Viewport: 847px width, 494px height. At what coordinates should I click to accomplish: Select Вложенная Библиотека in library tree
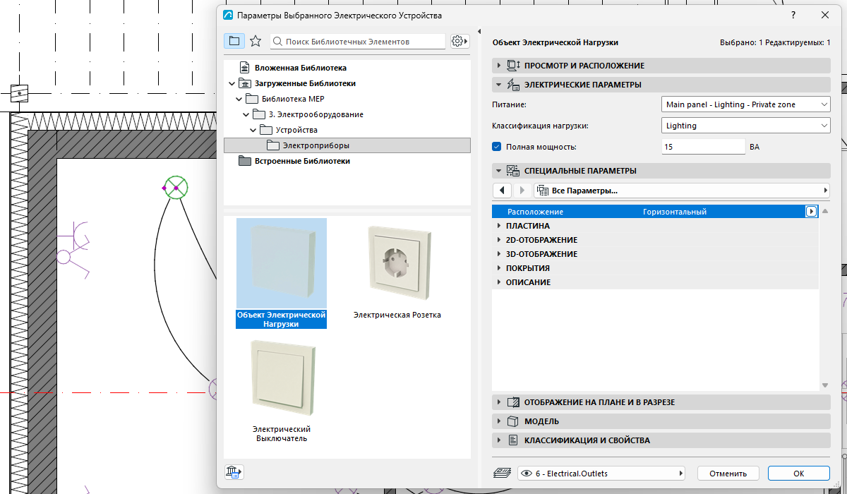tap(301, 68)
